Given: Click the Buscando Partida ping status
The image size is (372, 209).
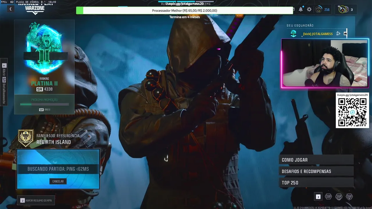Looking at the screenshot, I should click(x=58, y=169).
